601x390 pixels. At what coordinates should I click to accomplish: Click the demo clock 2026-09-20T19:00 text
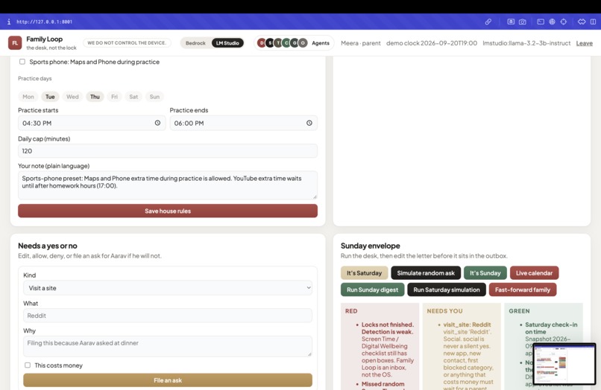[x=432, y=43]
